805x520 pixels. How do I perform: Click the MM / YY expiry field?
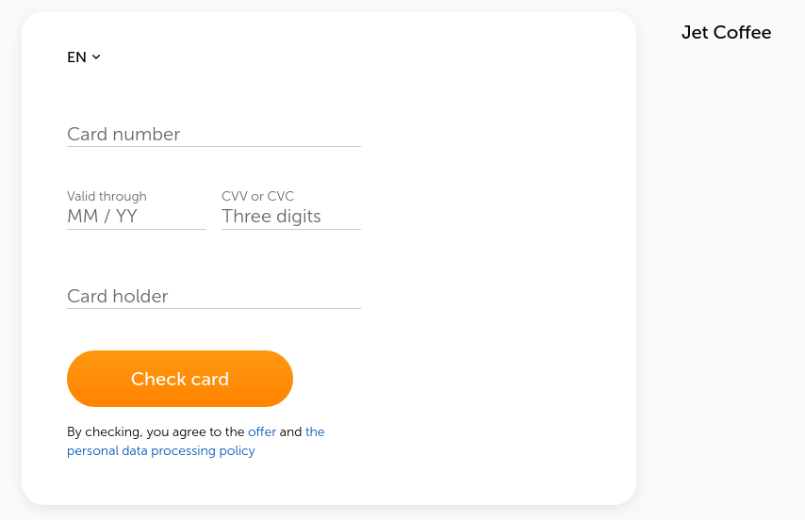[x=136, y=217]
